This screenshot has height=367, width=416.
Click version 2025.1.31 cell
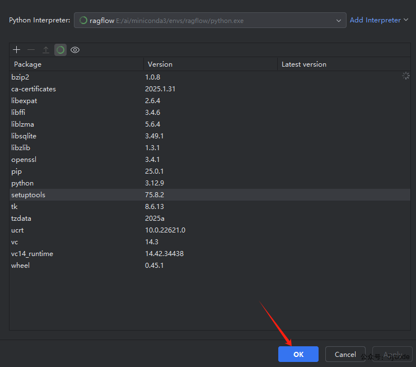pyautogui.click(x=160, y=89)
